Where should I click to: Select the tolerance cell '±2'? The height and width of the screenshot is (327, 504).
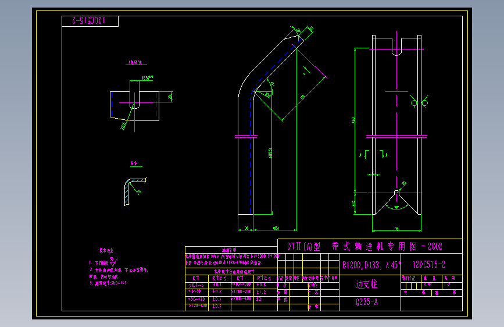pos(259,299)
